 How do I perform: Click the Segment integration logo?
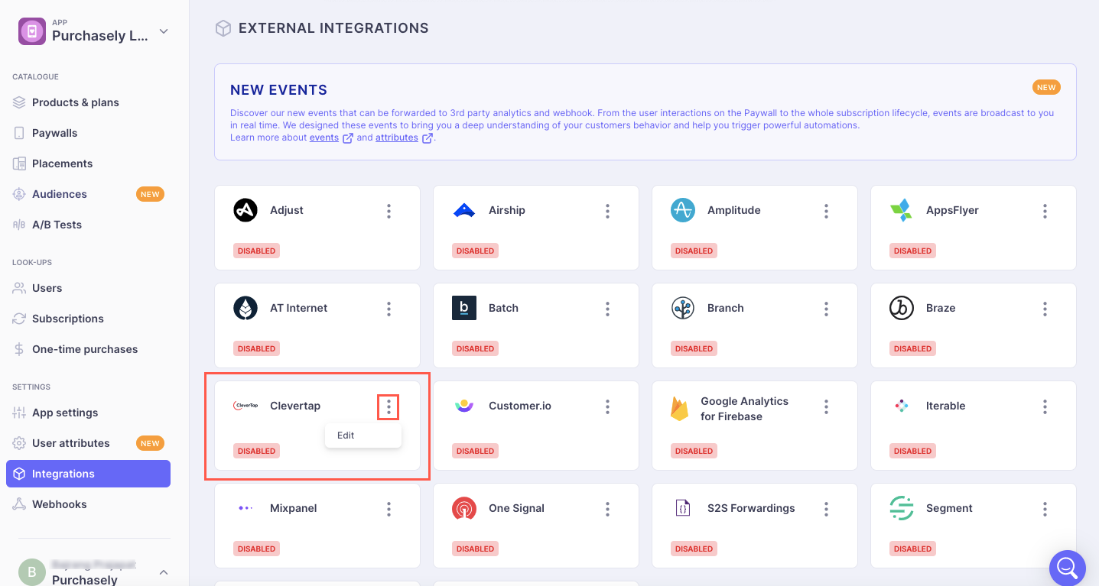(902, 508)
